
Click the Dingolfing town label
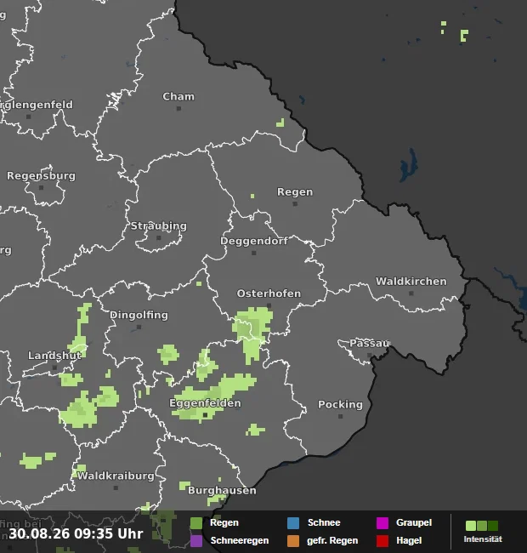point(139,315)
